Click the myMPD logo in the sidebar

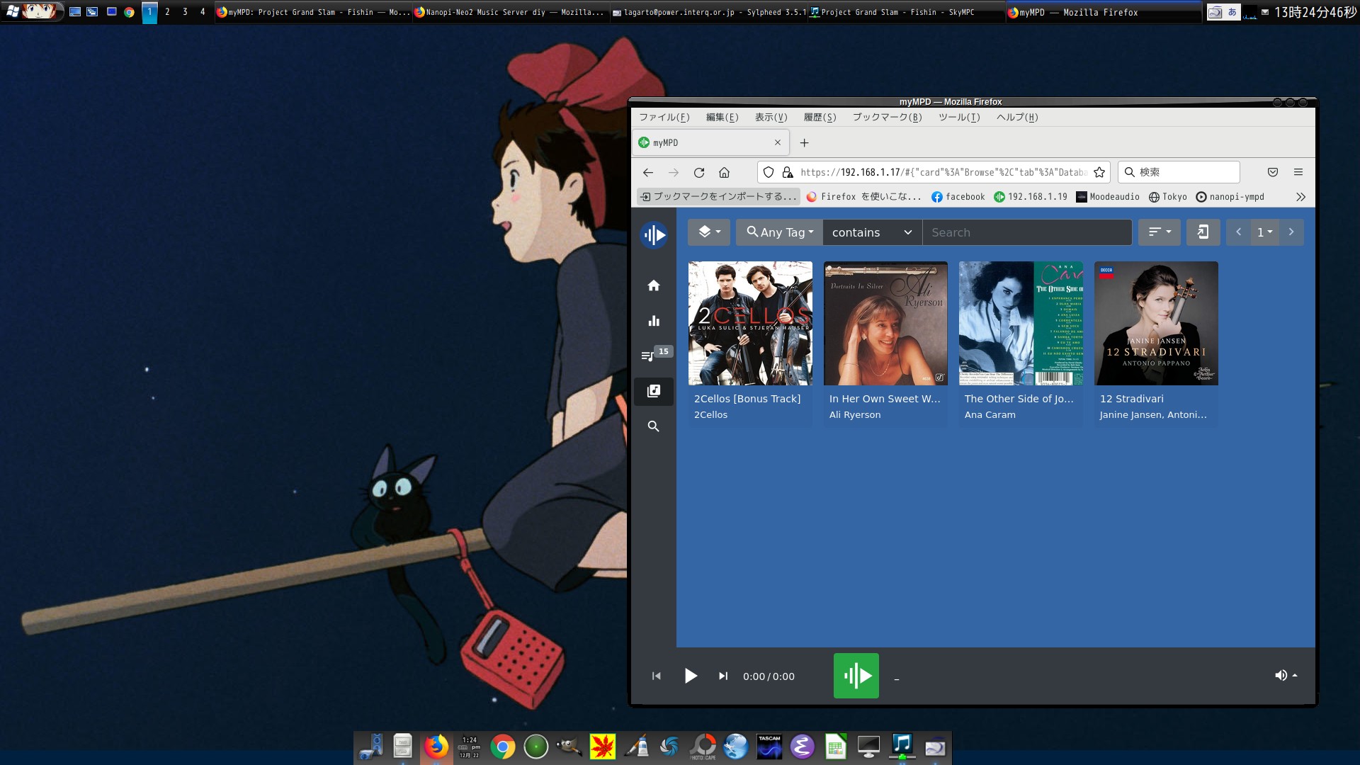(653, 235)
